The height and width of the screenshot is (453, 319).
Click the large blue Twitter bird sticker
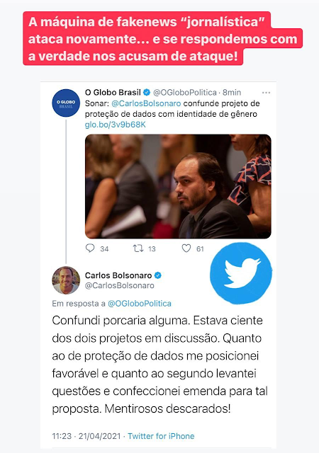tap(241, 273)
